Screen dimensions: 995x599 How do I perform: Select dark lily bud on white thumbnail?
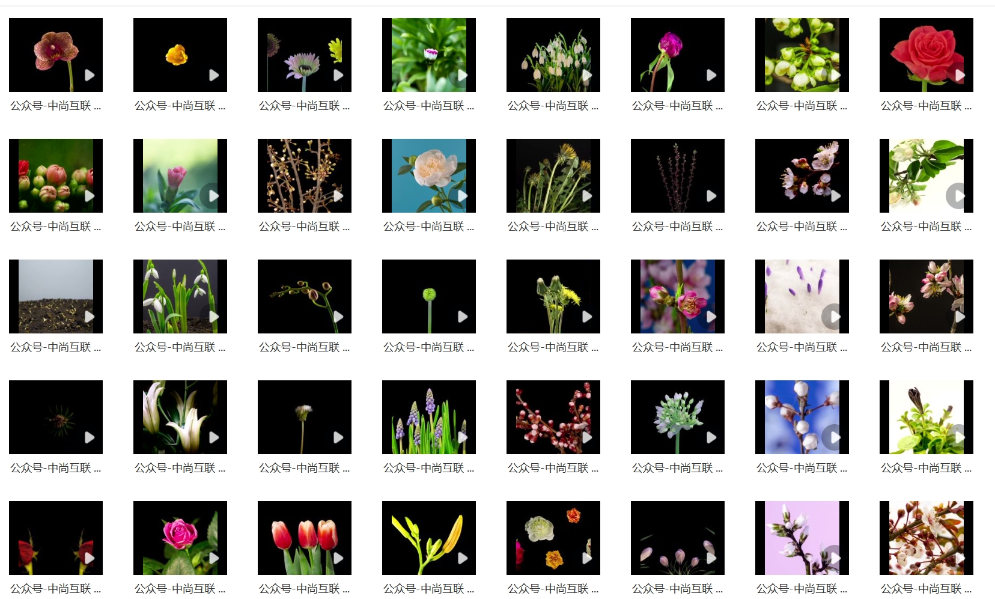pyautogui.click(x=927, y=417)
